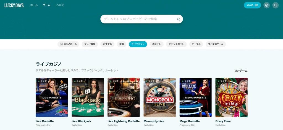Open the settings gear icon in header
The width and height of the screenshot is (283, 130).
tap(267, 5)
